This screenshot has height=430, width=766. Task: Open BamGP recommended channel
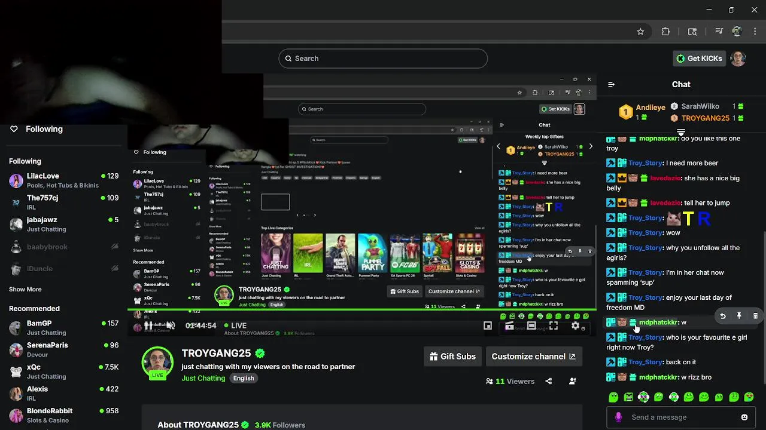point(63,327)
